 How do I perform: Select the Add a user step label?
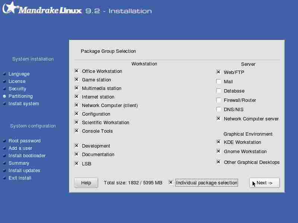20,148
